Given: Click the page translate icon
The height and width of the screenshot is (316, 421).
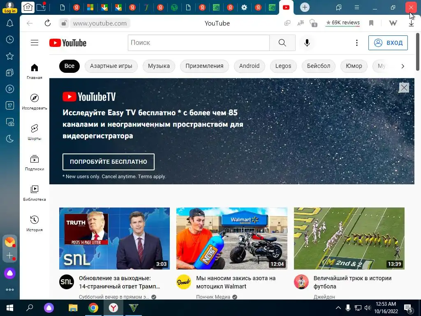Looking at the screenshot, I should 301,23.
